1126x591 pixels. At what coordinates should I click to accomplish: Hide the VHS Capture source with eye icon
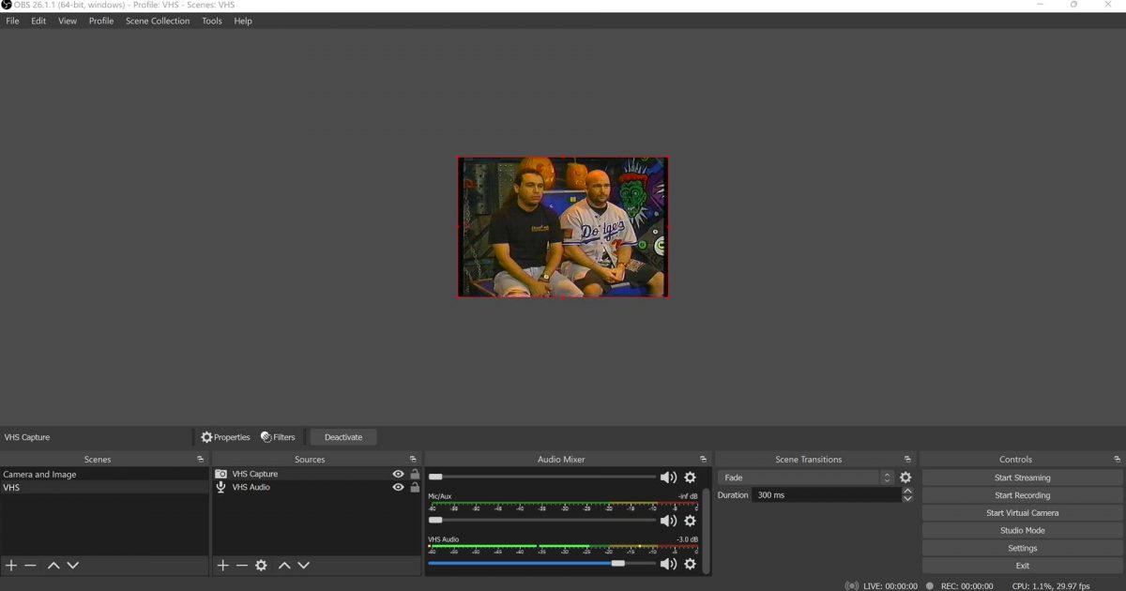click(398, 475)
